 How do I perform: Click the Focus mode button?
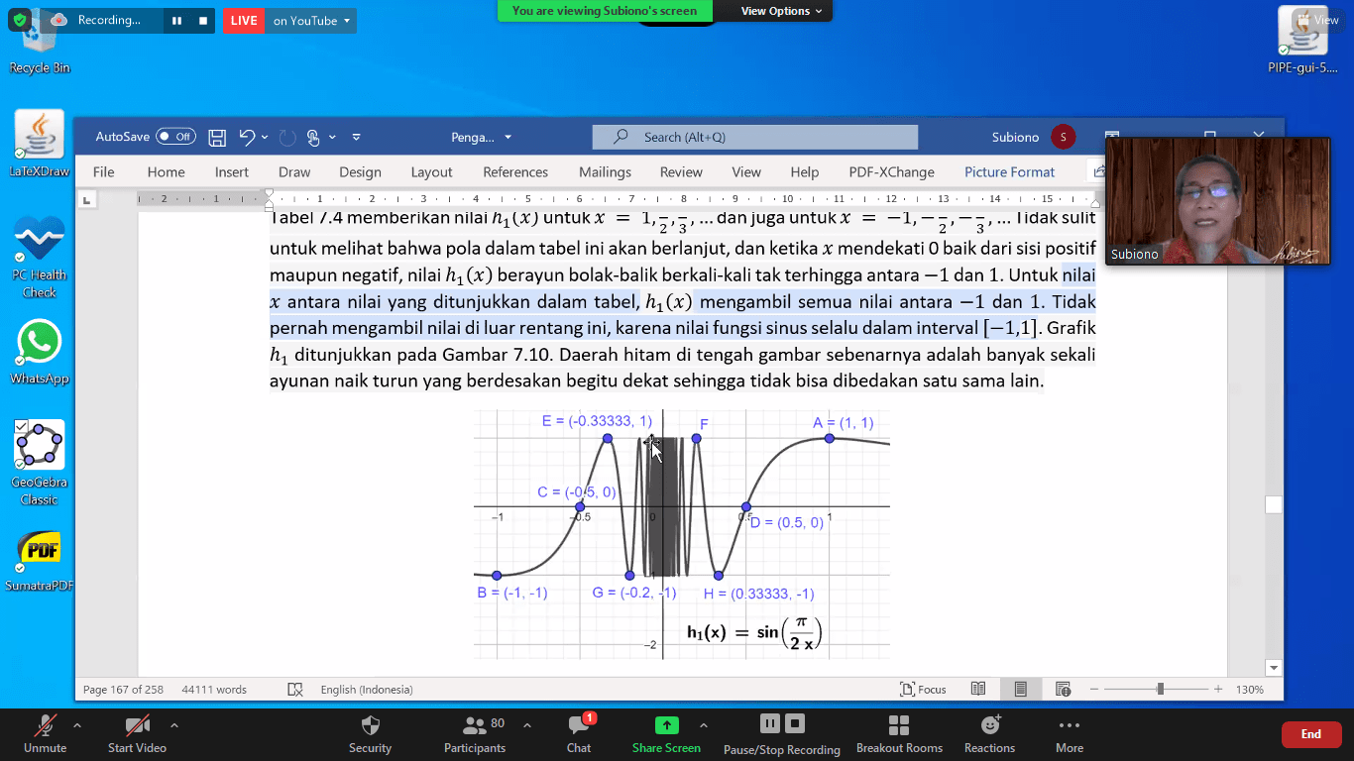click(x=923, y=690)
